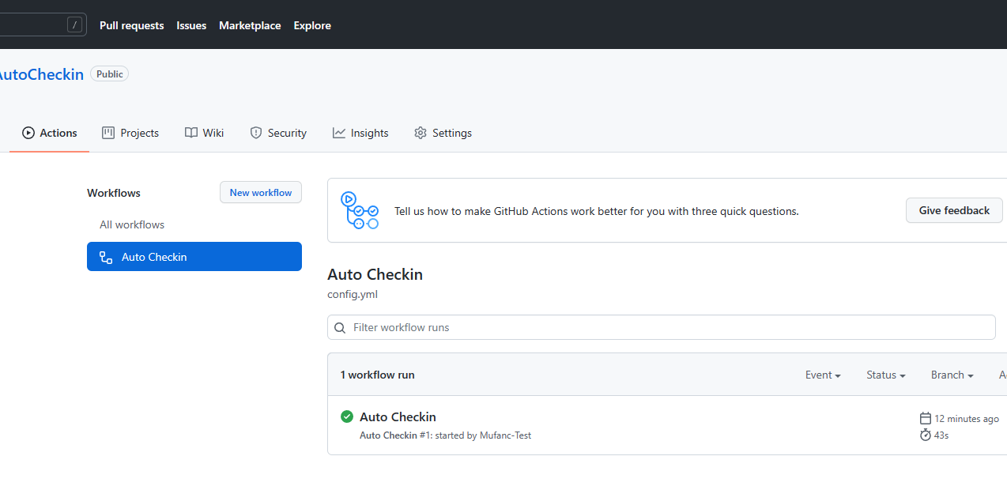Click the config.yml file name
This screenshot has width=1007, height=490.
click(x=353, y=294)
